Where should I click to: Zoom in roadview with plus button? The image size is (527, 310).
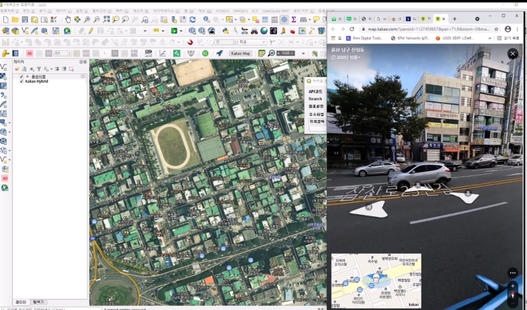click(513, 286)
